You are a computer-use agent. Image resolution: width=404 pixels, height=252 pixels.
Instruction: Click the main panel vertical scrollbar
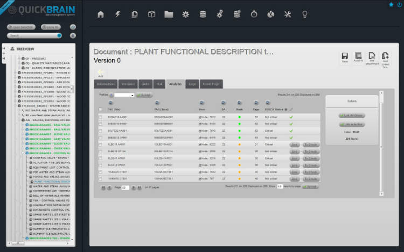(381, 143)
